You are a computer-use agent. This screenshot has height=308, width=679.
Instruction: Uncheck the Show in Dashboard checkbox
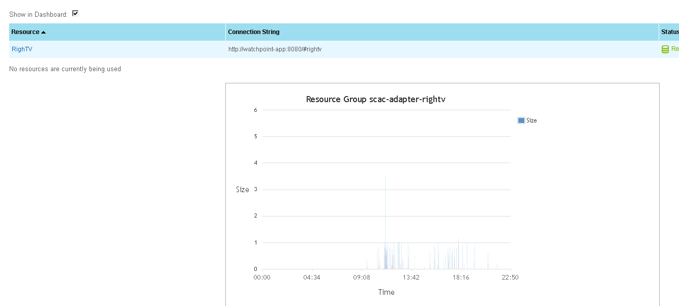(x=75, y=13)
